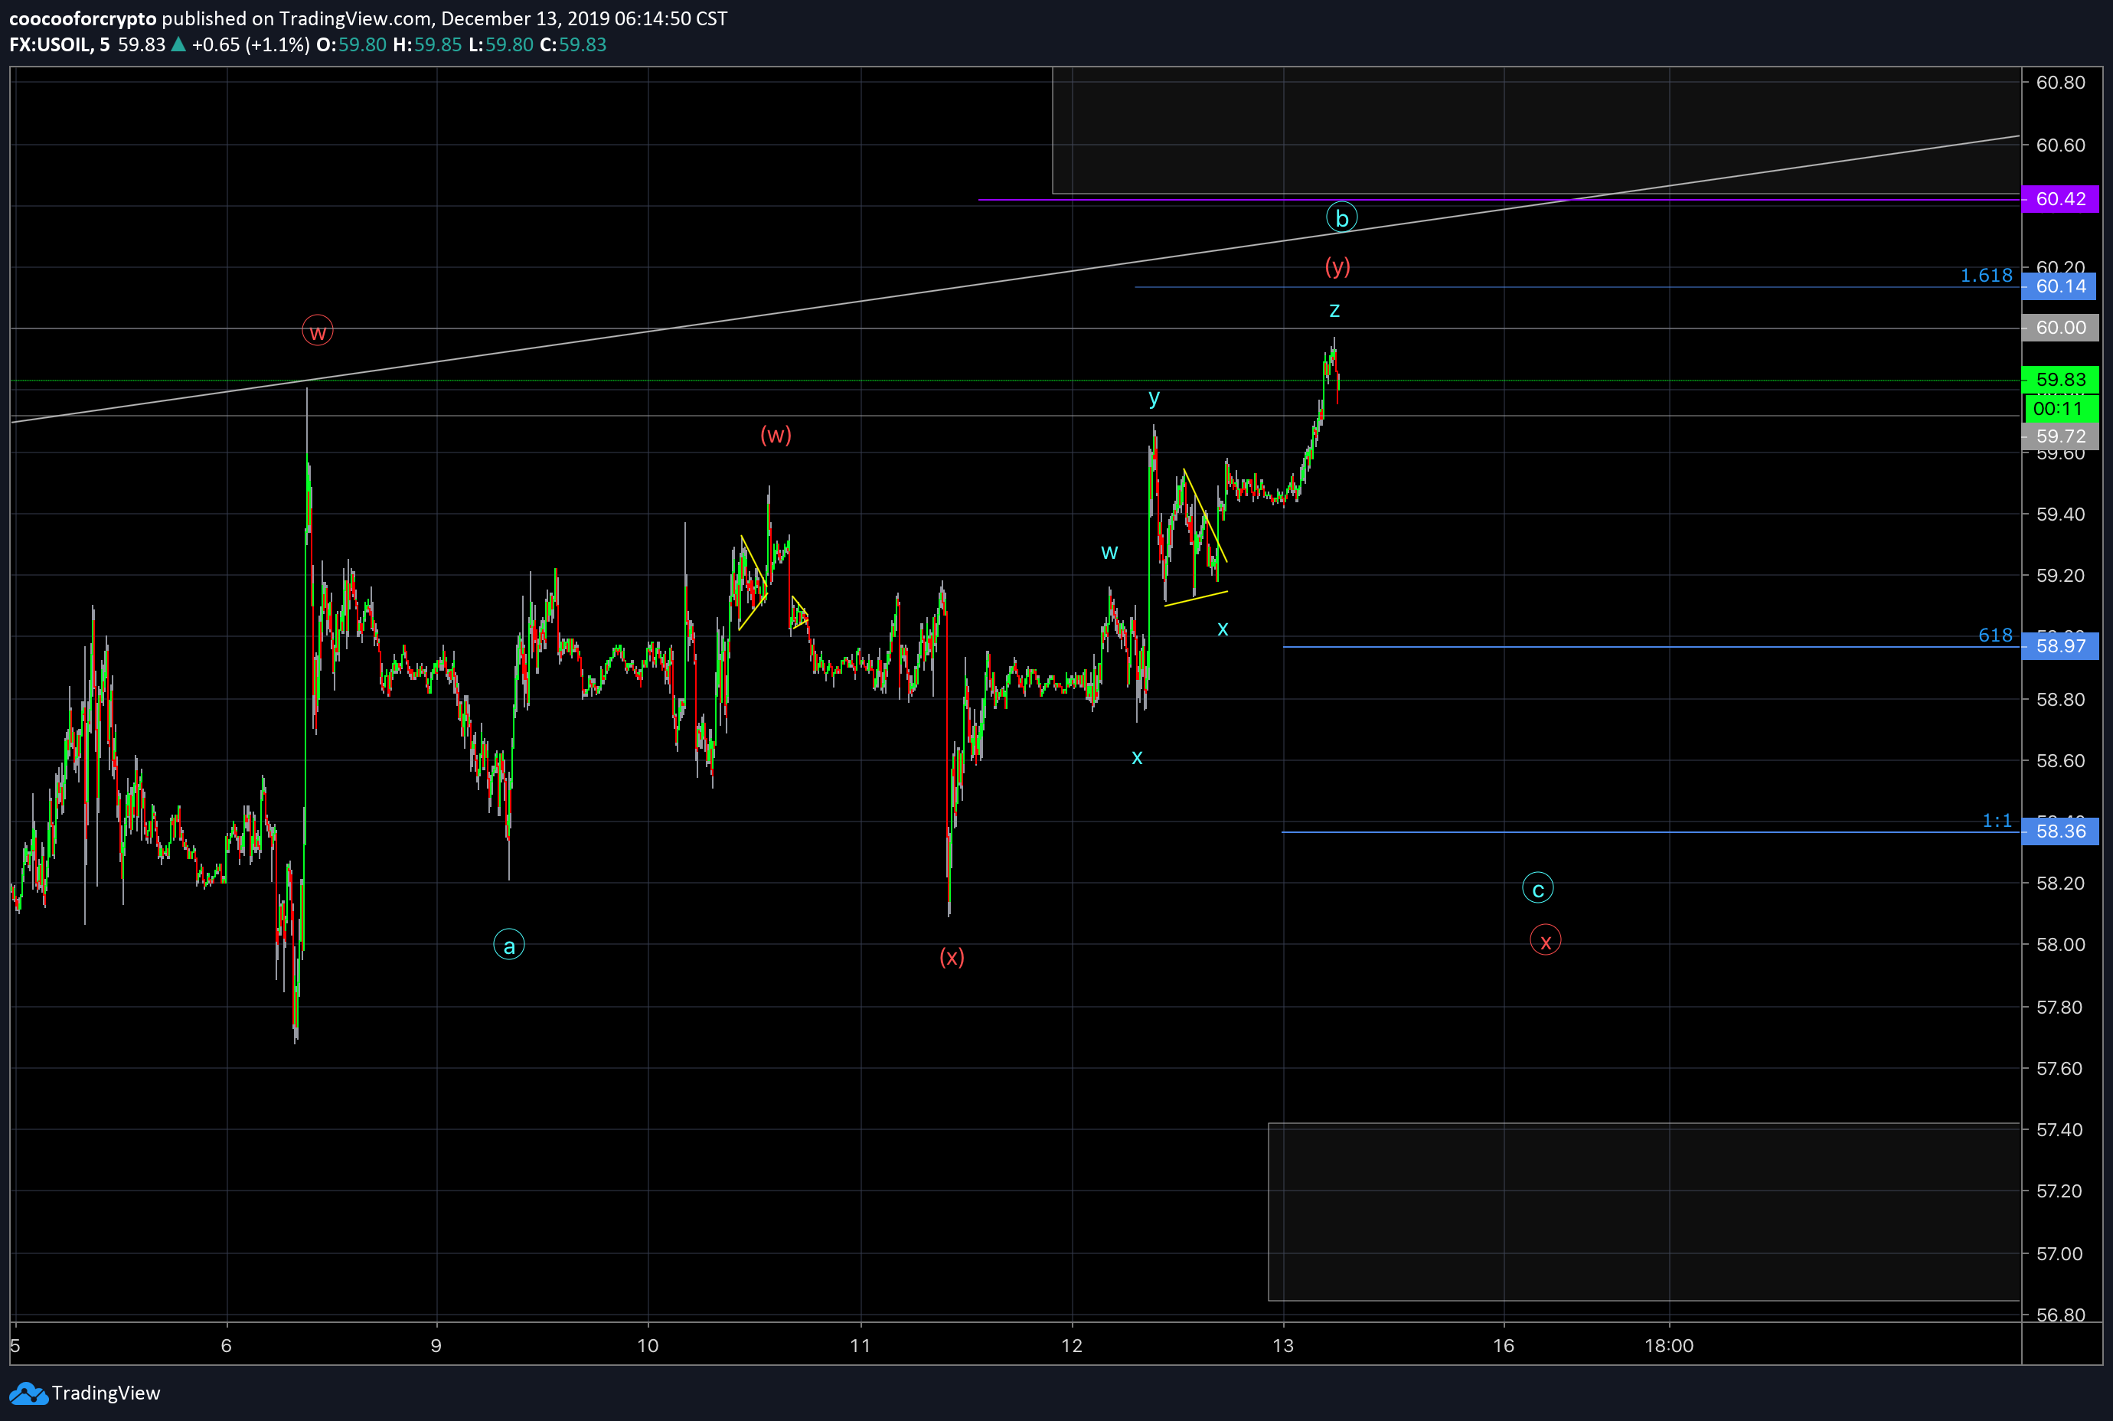2113x1421 pixels.
Task: Click the 58.20 price axis tick
Action: (x=2060, y=883)
